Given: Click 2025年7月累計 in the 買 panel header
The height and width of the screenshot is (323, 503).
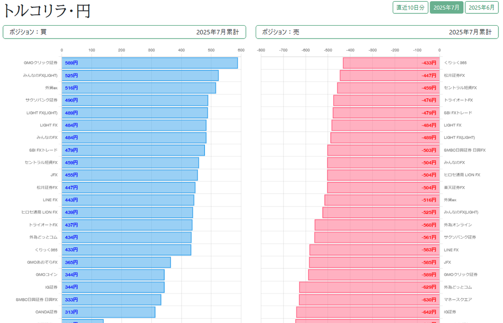Looking at the screenshot, I should pos(218,32).
